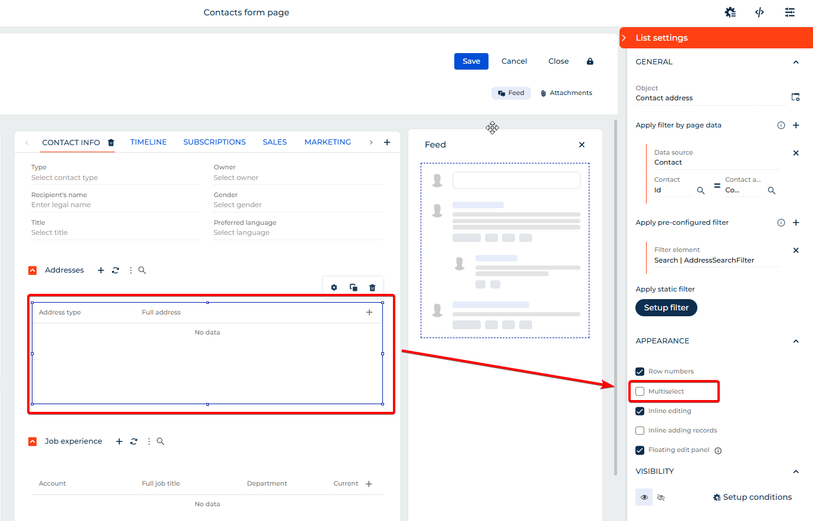Delete the selected list element

(372, 287)
